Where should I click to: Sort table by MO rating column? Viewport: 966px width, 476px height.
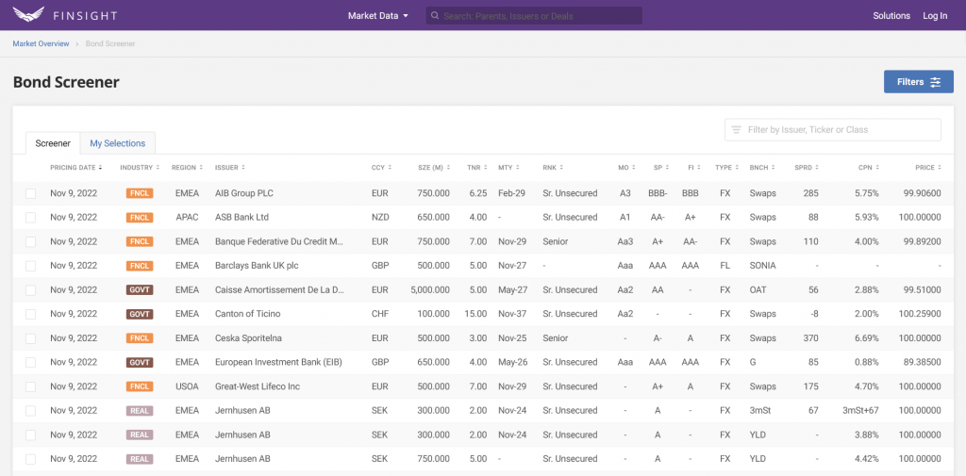(x=626, y=168)
